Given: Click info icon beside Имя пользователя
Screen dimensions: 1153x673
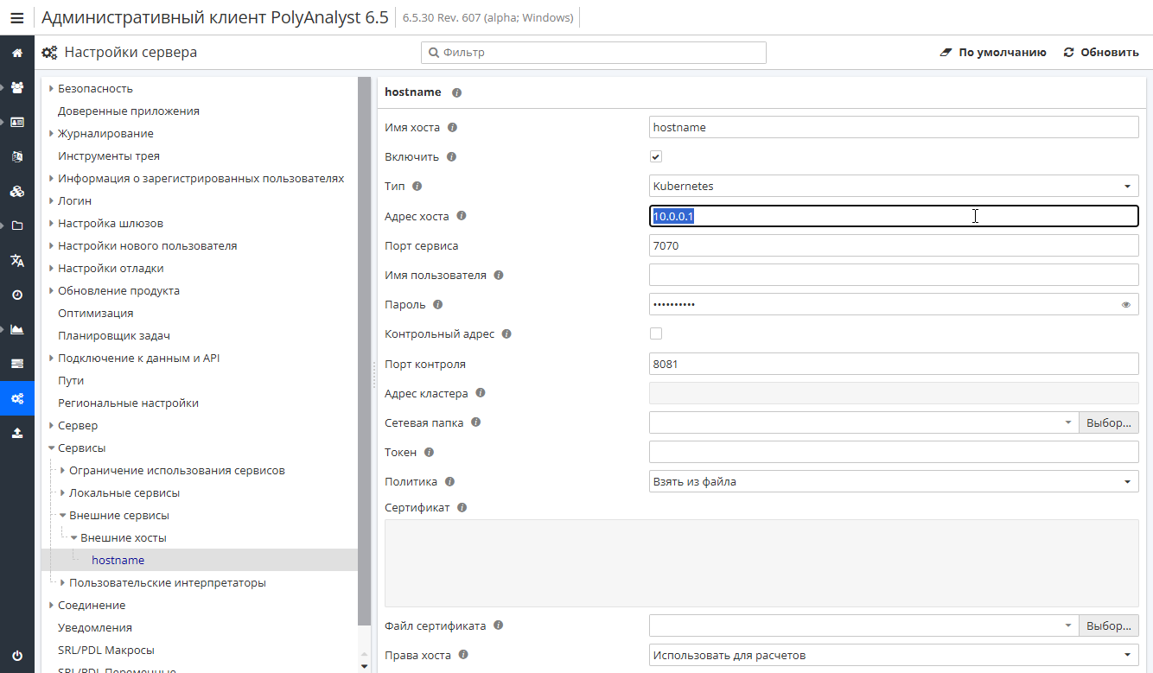Looking at the screenshot, I should (x=499, y=276).
